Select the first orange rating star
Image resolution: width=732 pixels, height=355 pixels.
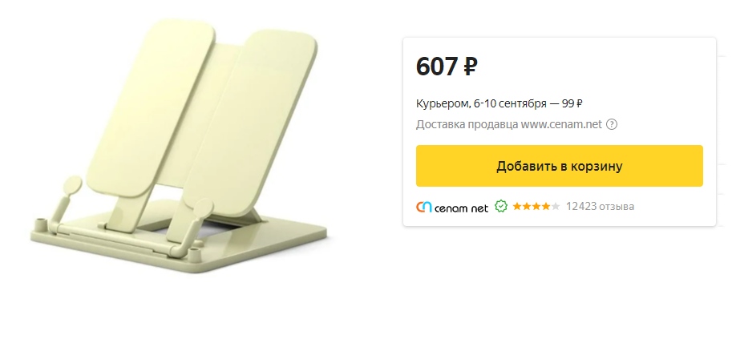point(517,206)
